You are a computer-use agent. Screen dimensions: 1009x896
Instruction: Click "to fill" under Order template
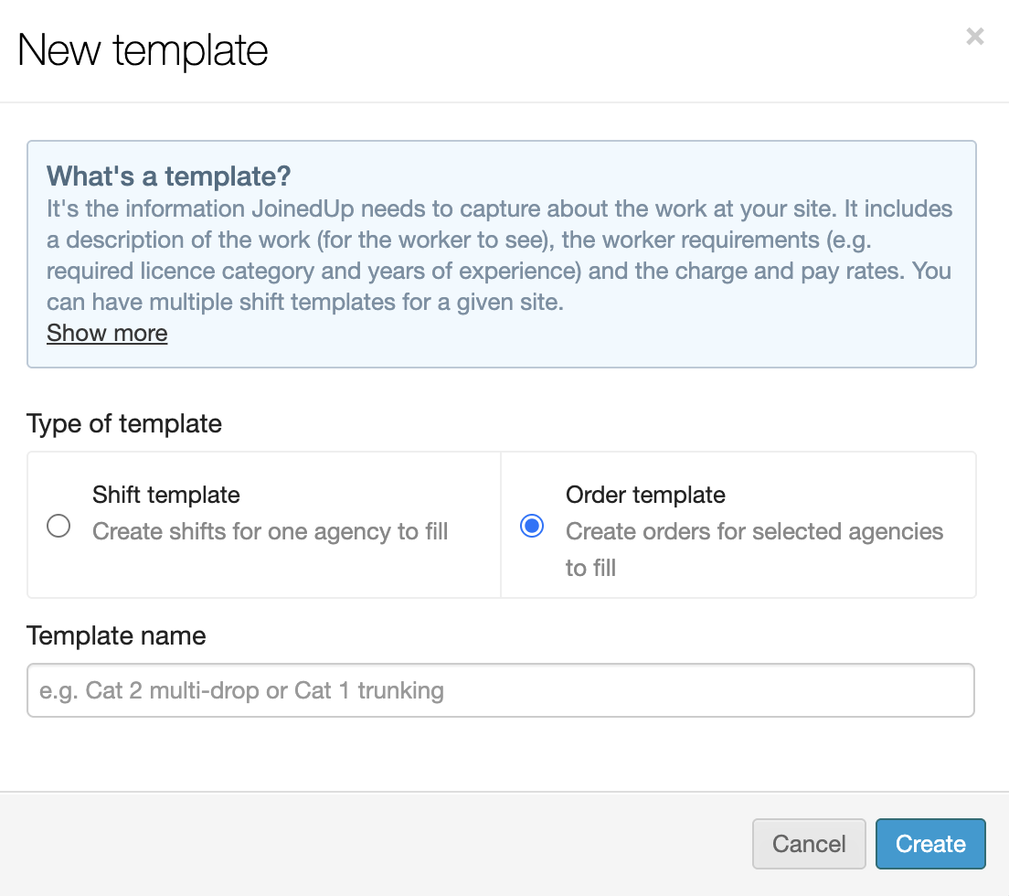tap(590, 568)
